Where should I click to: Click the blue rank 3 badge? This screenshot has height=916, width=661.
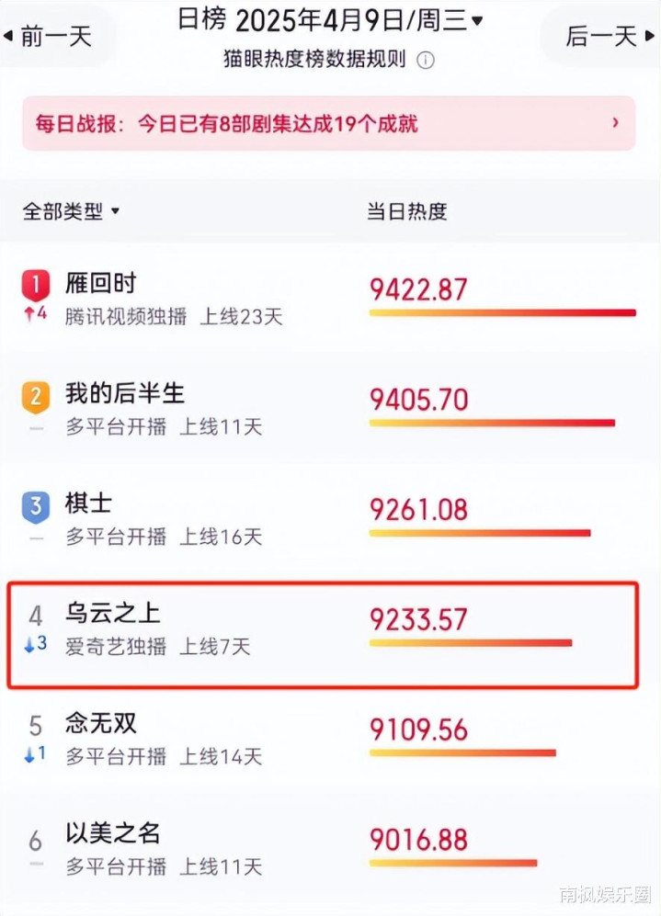35,506
